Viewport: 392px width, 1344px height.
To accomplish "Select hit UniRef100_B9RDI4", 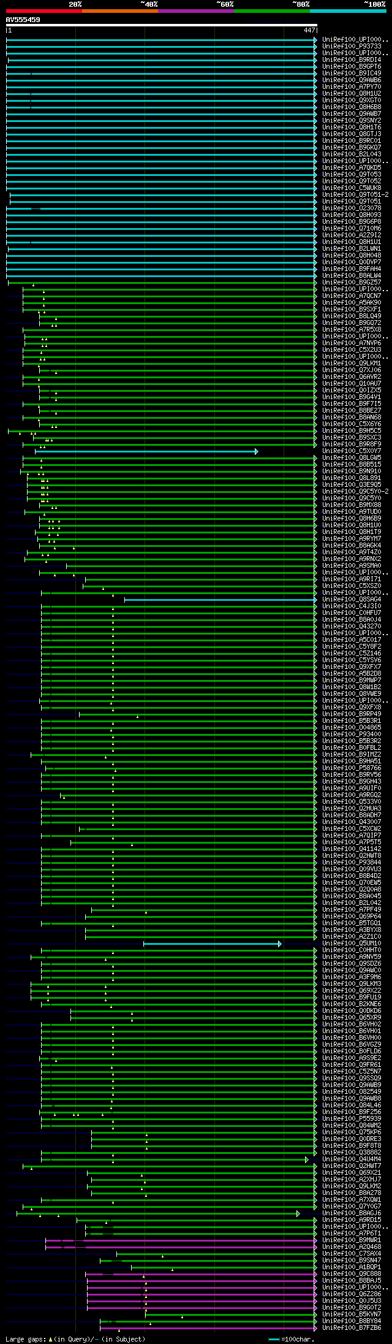I will click(352, 59).
